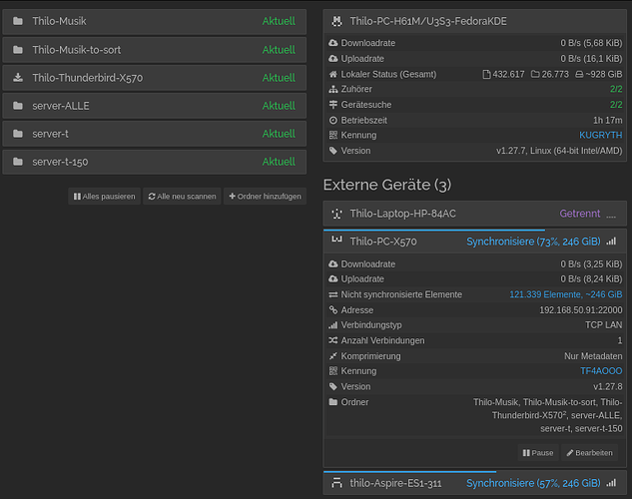Click the identicon of thilo-Aspire-ES1-311

click(336, 482)
